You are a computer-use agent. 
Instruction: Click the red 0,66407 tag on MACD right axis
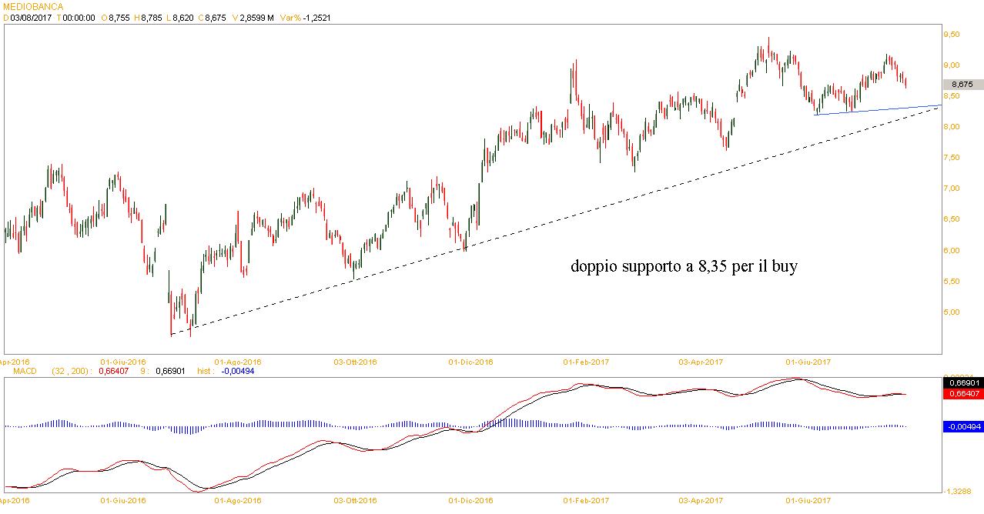point(962,393)
